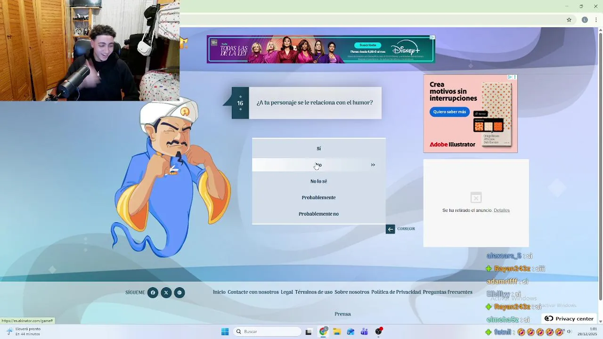This screenshot has height=339, width=603.
Task: Answer 'Probablemente'
Action: 318,197
